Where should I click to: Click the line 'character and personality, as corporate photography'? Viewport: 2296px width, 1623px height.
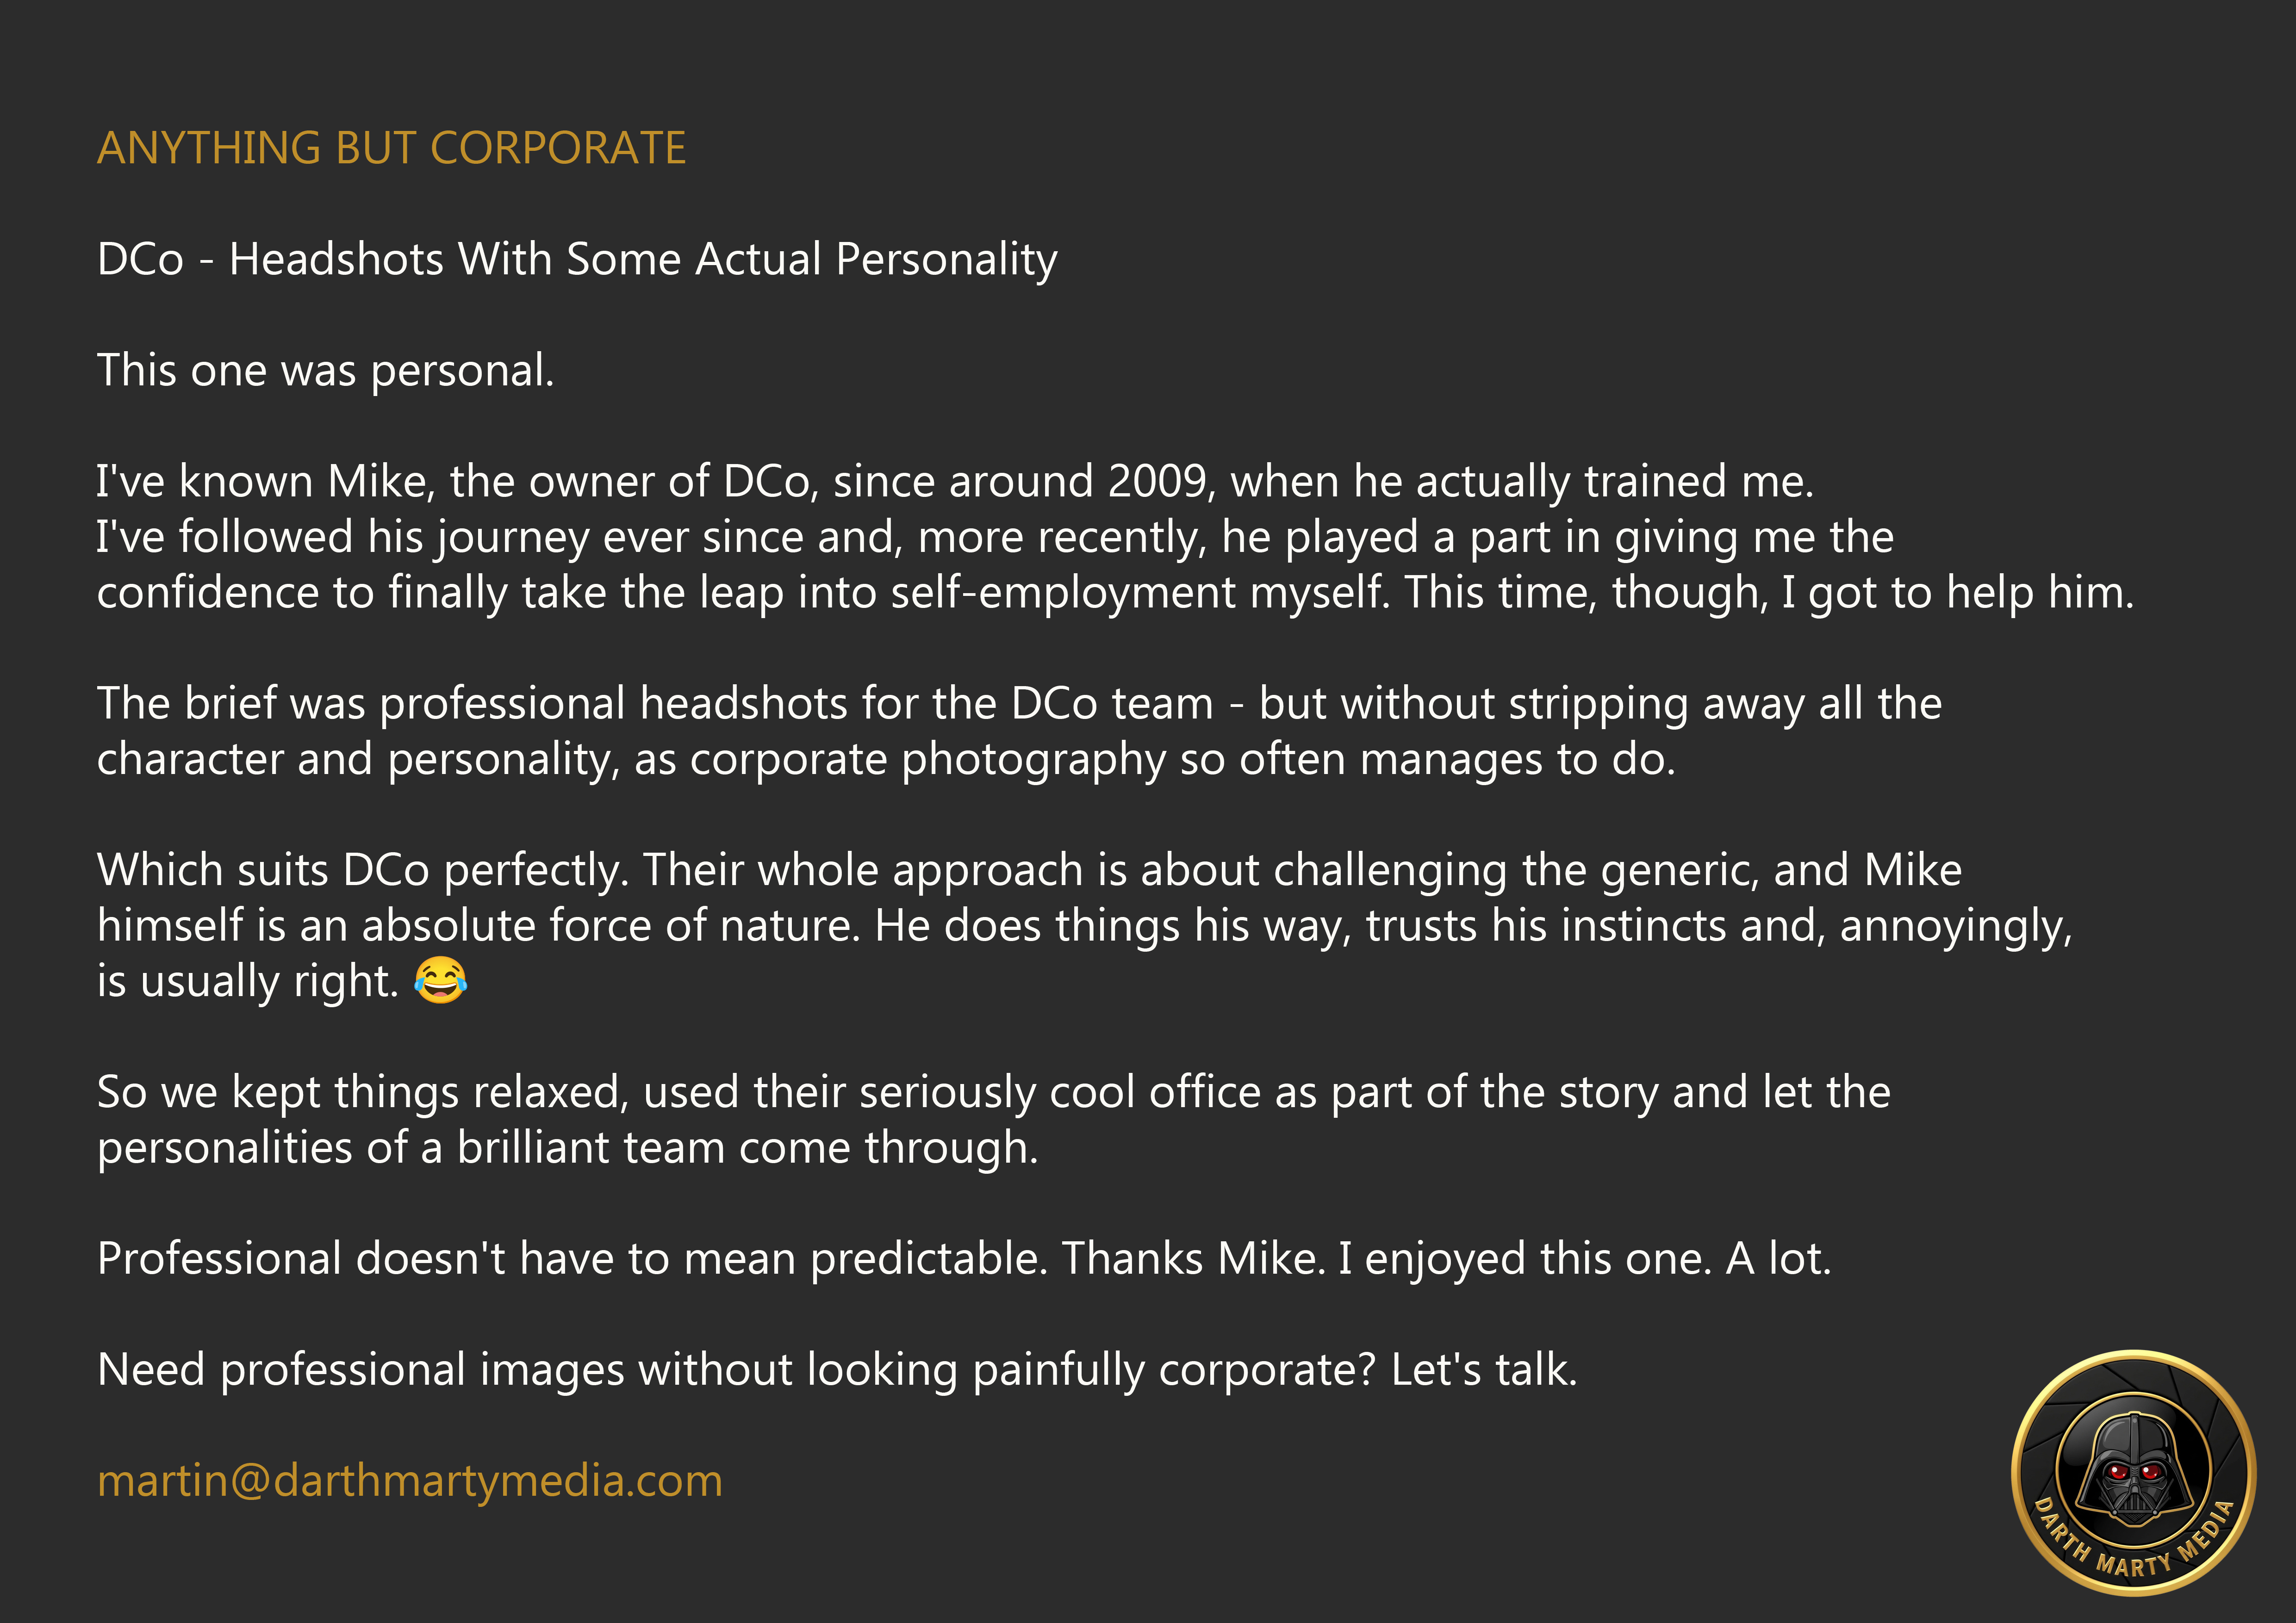click(x=886, y=760)
